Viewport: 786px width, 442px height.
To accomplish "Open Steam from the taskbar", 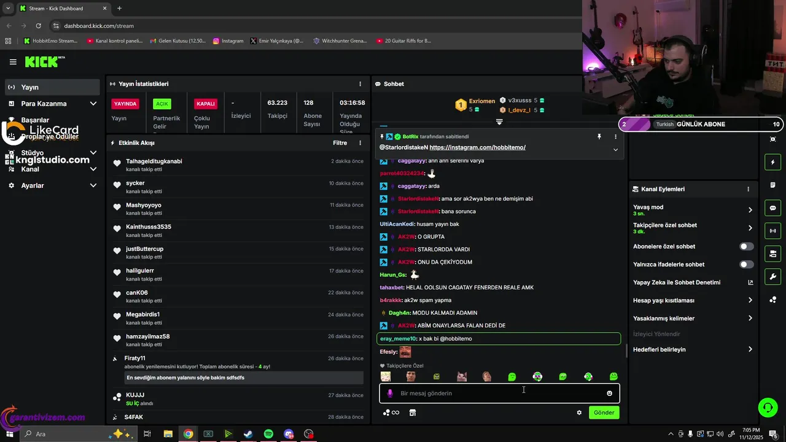I will (248, 434).
